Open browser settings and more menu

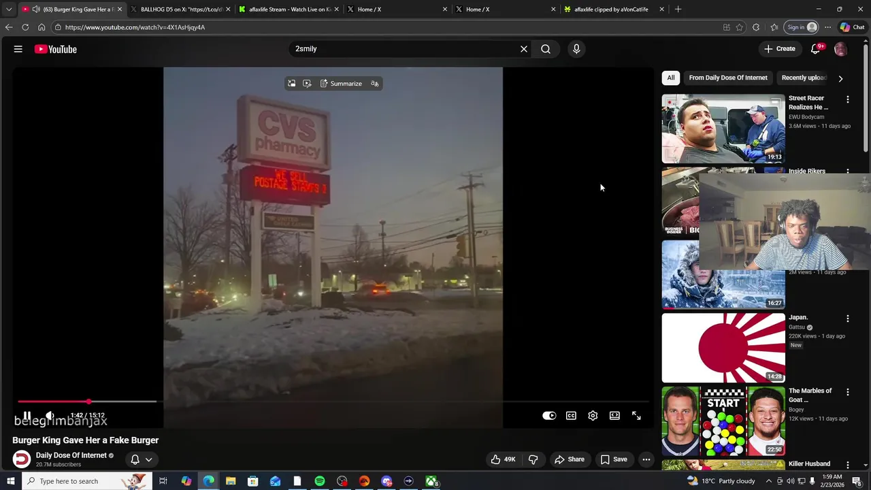[x=827, y=27]
